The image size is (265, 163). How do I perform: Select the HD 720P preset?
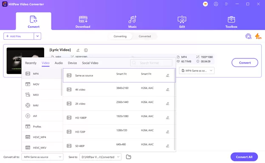(x=118, y=132)
